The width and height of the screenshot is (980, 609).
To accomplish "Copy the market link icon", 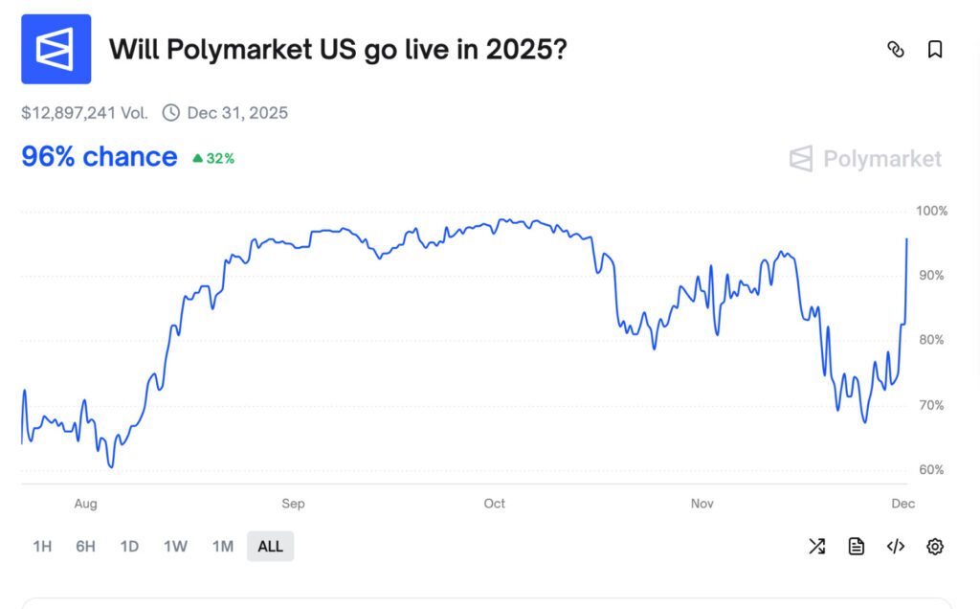I will [x=897, y=49].
